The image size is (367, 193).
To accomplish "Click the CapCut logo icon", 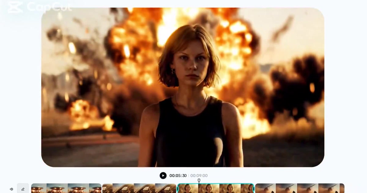I will tap(15, 7).
